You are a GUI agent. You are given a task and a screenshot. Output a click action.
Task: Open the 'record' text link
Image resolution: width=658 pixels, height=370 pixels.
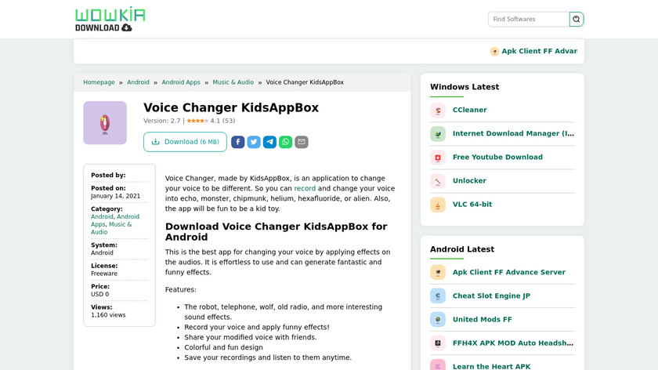pos(305,189)
